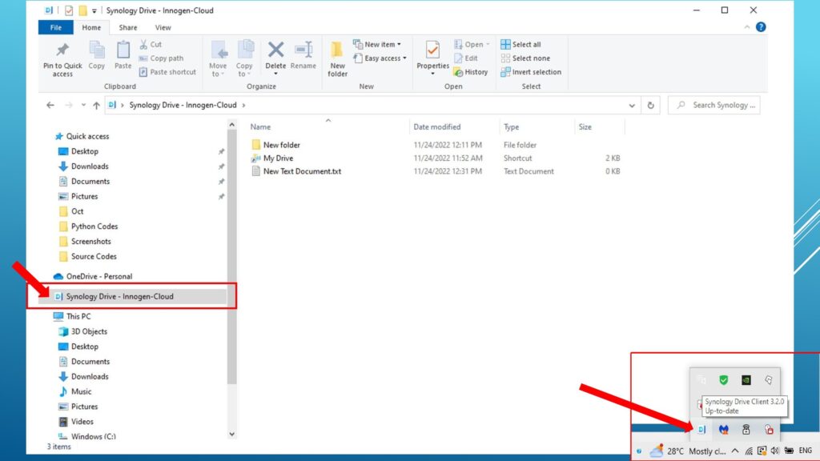Switch to the Share ribbon tab
Screen dimensions: 820x461
(127, 27)
